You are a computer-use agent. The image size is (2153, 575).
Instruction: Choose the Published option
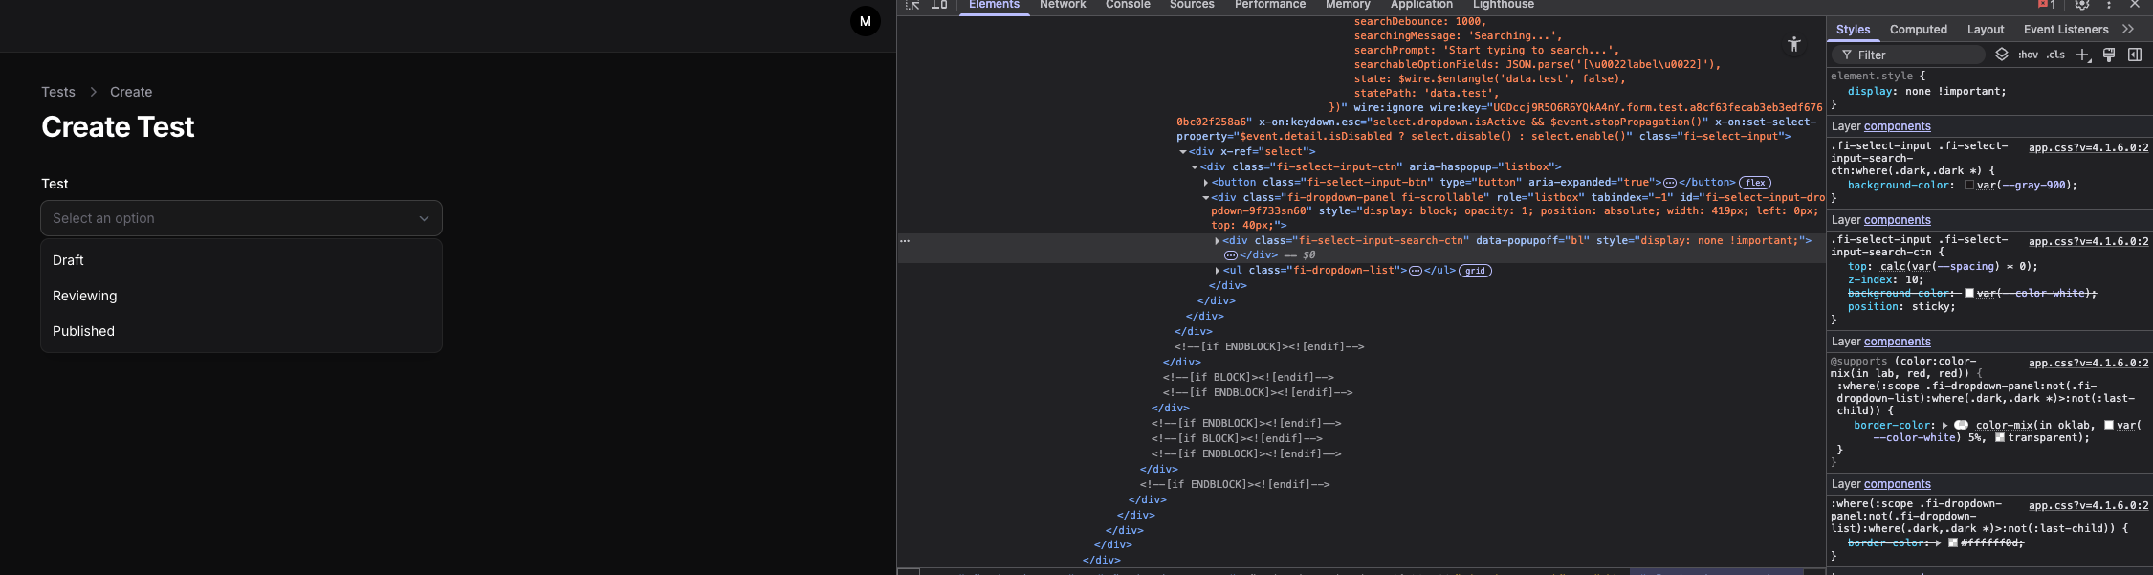(x=84, y=331)
